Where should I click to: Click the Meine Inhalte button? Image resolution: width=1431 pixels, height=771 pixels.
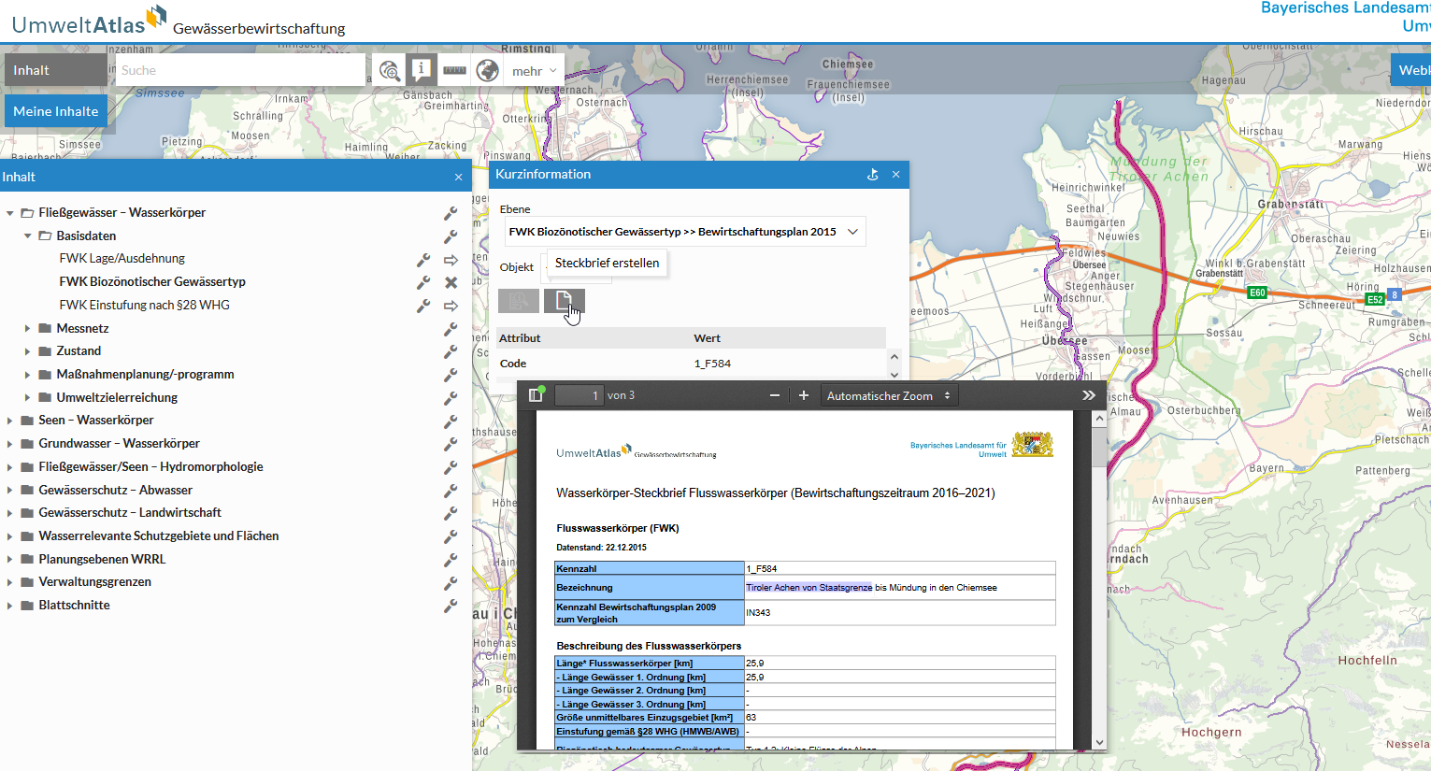pyautogui.click(x=56, y=111)
